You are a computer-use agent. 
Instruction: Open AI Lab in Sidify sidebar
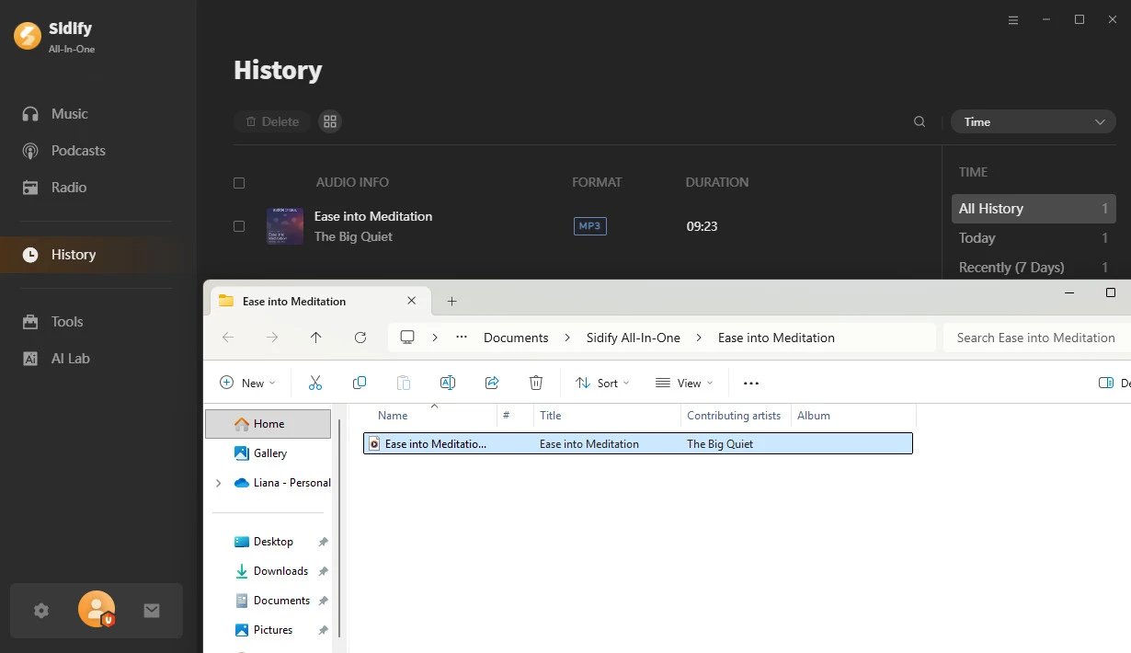point(56,359)
